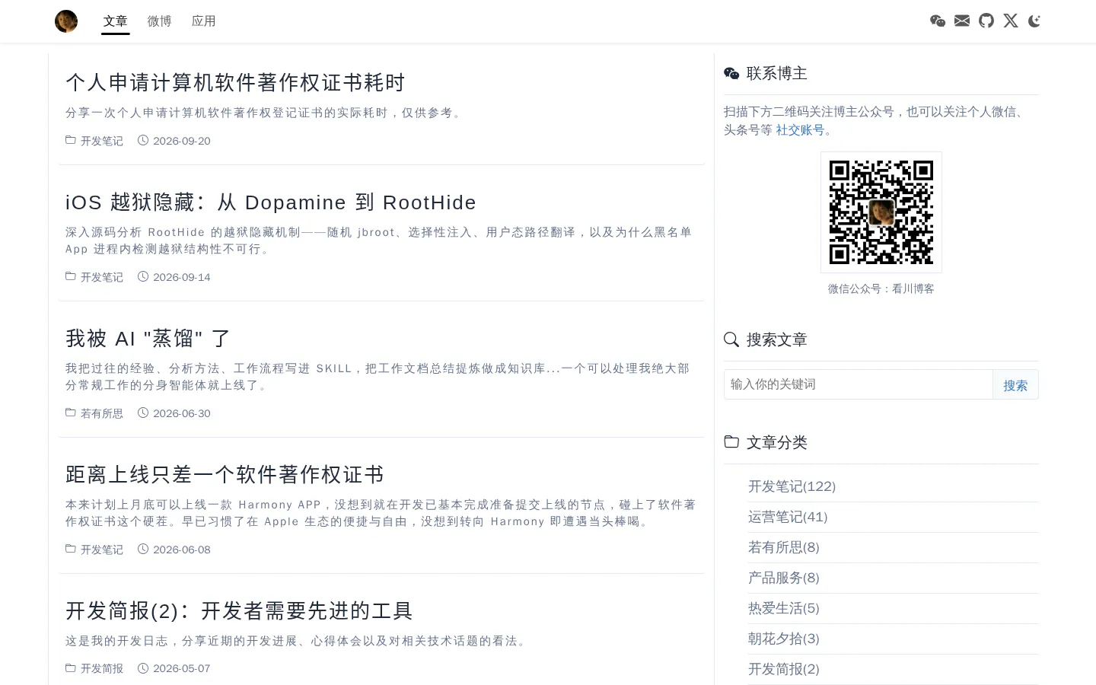1096x685 pixels.
Task: Click the caption 微信公众号：看川博客
Action: [881, 288]
